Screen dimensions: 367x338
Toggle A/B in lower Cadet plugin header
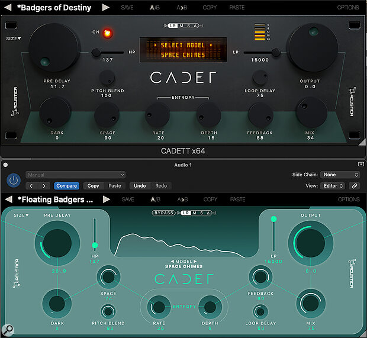tap(156, 199)
